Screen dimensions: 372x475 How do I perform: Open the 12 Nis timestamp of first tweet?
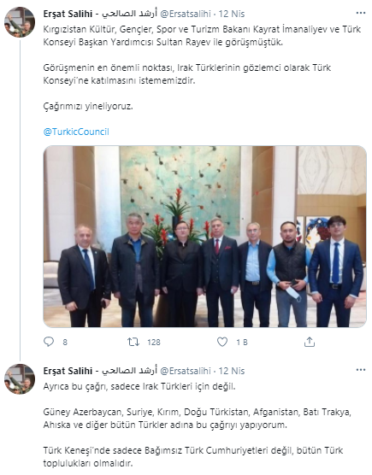232,14
